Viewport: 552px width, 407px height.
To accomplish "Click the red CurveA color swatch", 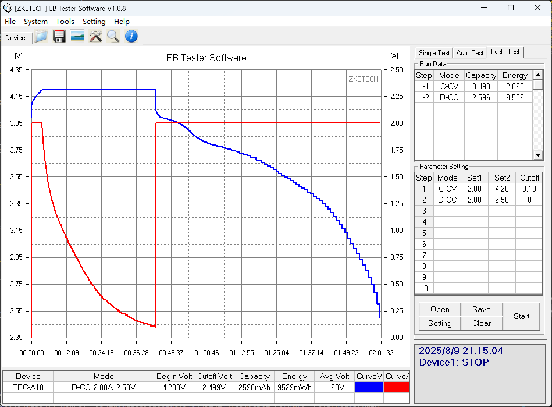I will (x=397, y=387).
